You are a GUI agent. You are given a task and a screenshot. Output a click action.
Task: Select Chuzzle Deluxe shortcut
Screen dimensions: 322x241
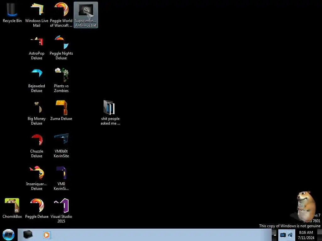point(36,146)
